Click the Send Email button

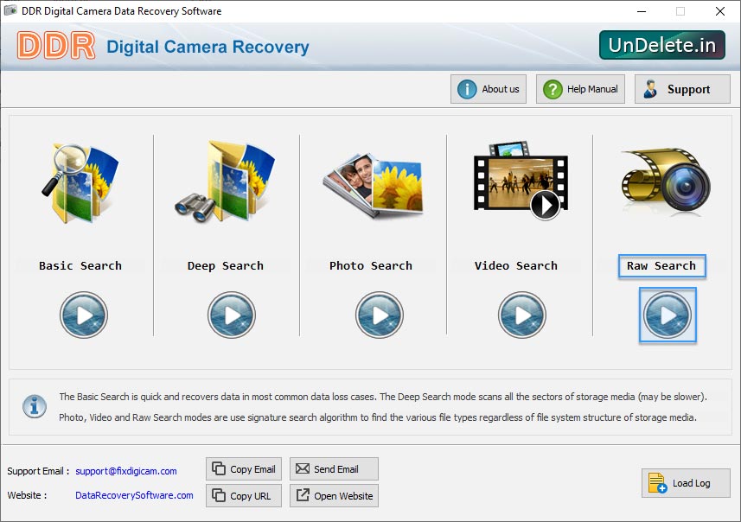coord(334,469)
